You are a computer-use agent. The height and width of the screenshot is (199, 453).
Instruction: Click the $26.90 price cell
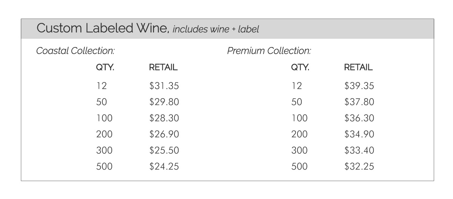(164, 134)
